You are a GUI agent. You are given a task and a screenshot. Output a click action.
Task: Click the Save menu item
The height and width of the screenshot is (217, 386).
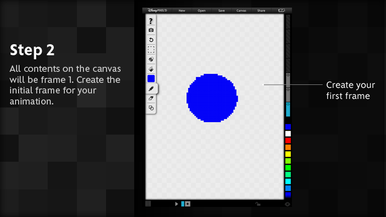point(222,11)
